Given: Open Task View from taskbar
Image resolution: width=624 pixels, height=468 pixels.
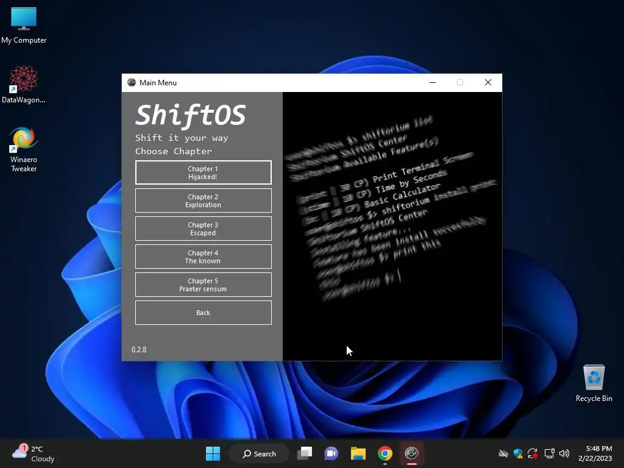Looking at the screenshot, I should [x=305, y=453].
